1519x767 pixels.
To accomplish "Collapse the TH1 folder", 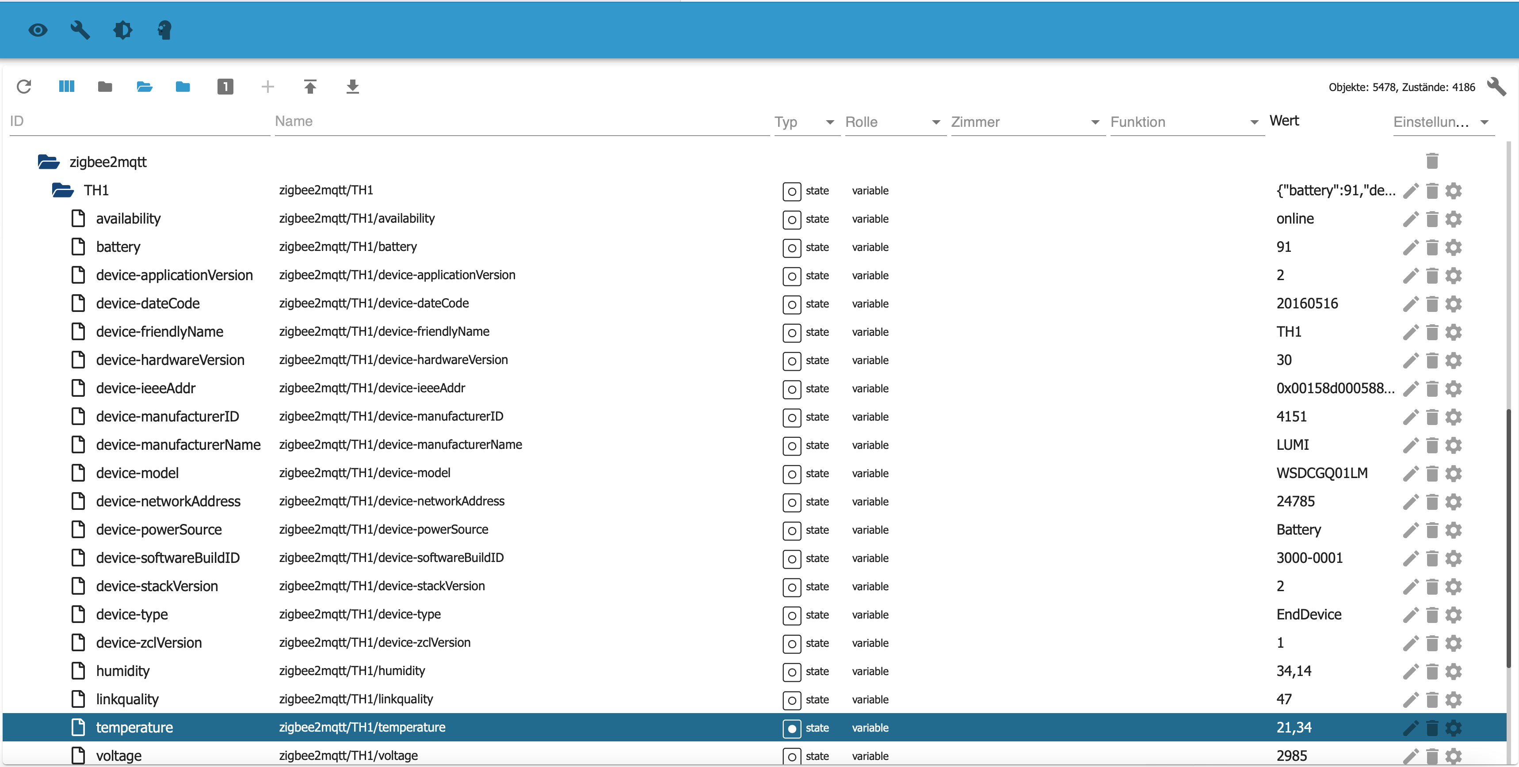I will click(x=62, y=190).
